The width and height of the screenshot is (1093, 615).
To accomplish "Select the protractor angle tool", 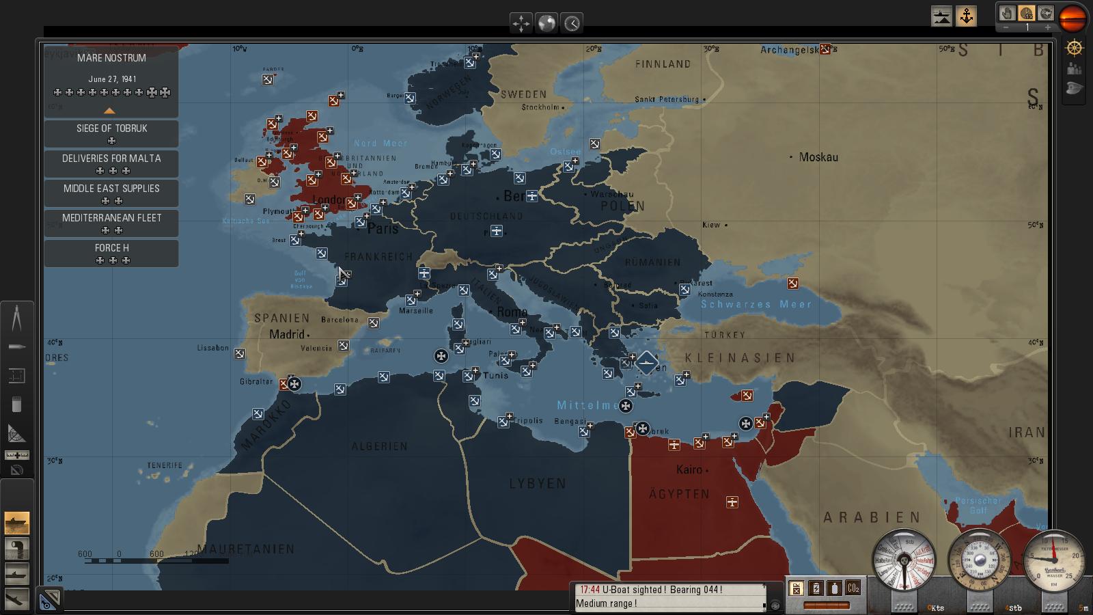I will (16, 433).
